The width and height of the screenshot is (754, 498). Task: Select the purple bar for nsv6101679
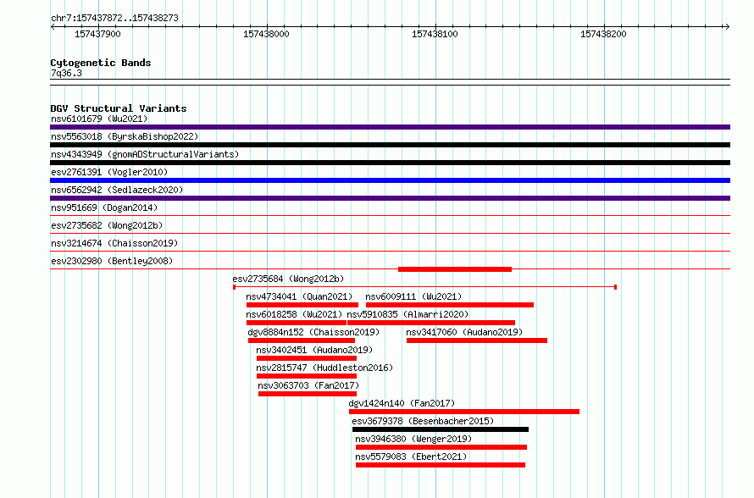pos(390,127)
